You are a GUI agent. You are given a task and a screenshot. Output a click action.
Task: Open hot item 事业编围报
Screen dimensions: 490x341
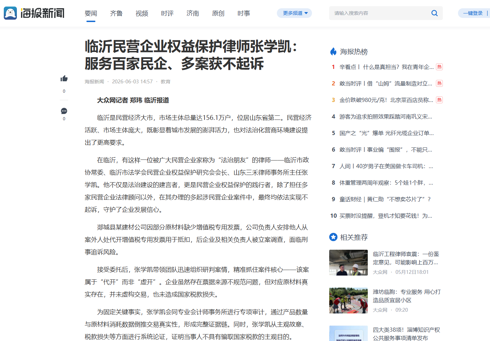coord(386,150)
